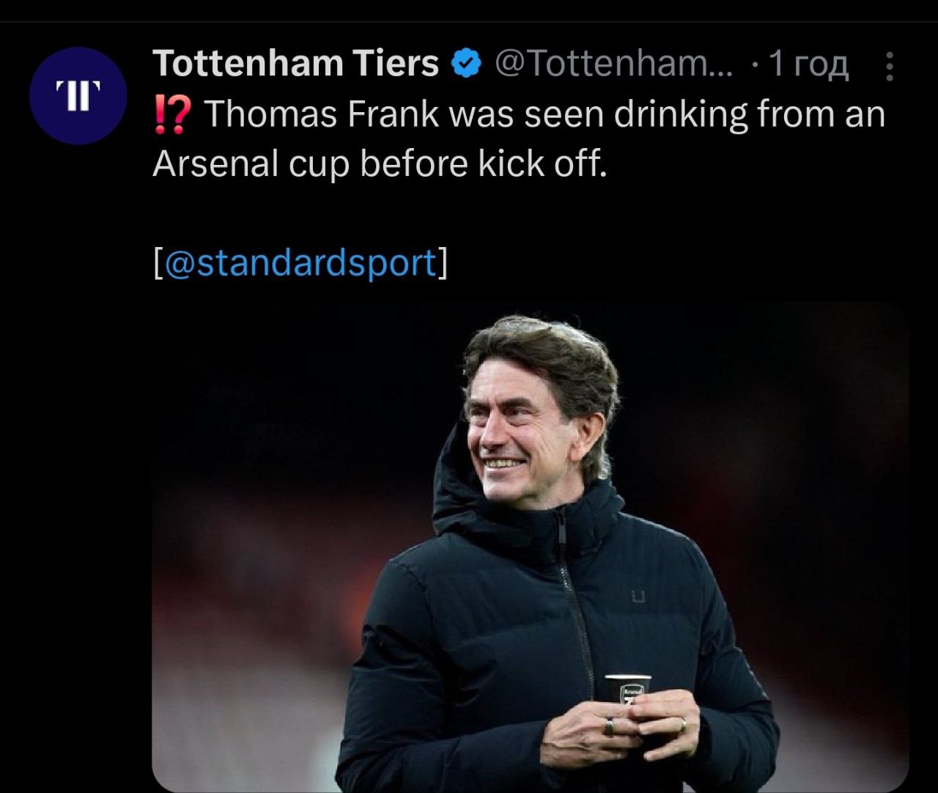Click the @Tottenham… account handle
The height and width of the screenshot is (793, 938).
(614, 64)
